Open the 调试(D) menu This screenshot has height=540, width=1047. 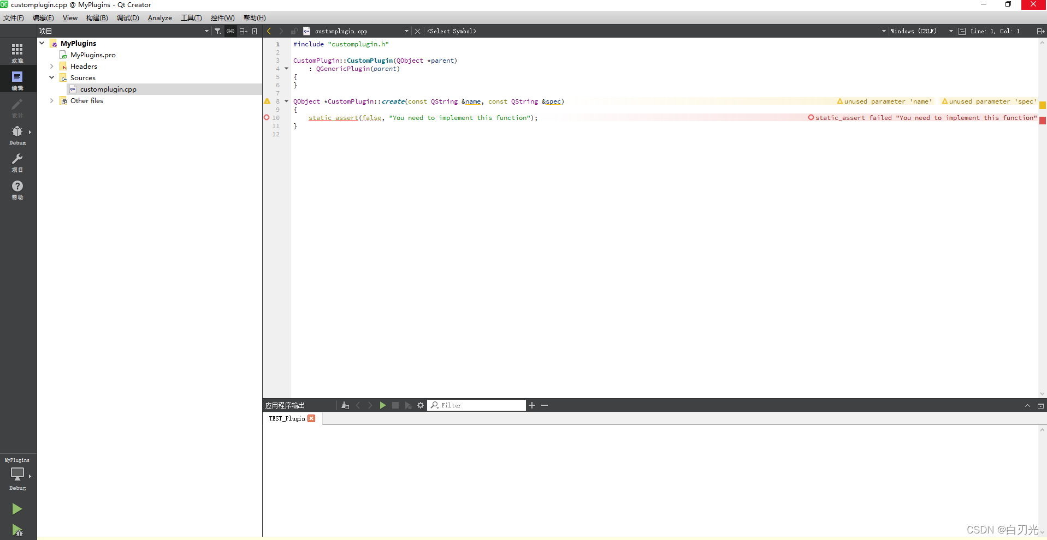coord(128,18)
